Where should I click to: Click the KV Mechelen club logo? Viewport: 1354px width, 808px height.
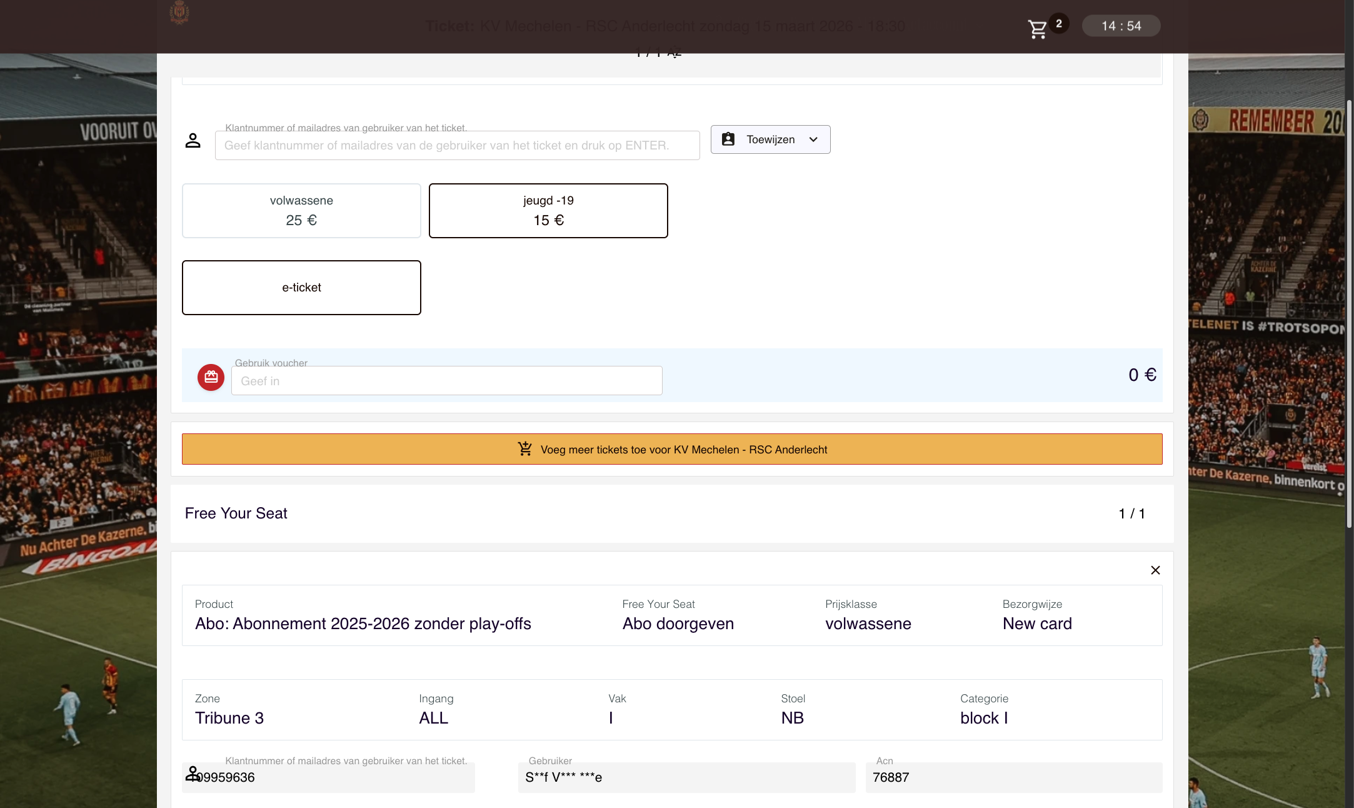click(x=179, y=13)
